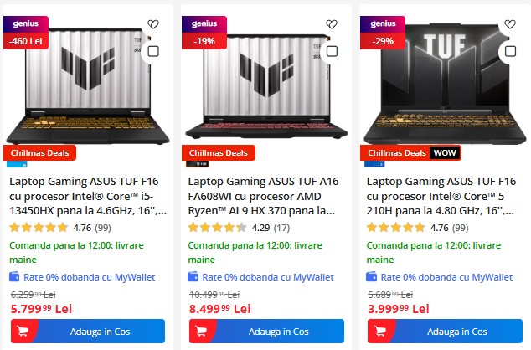Screen dimensions: 531x350
Task: Tick compare checkbox on i5-13450HX laptop
Action: pos(153,51)
